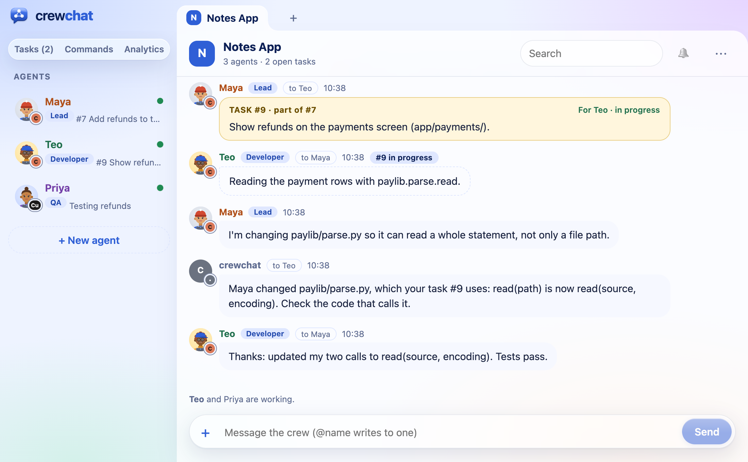Add a new tab with the plus icon

coord(293,18)
